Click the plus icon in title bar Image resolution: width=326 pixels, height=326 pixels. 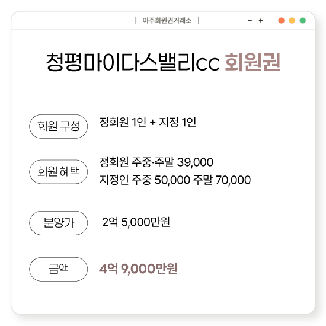(261, 20)
